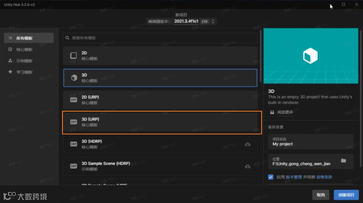Open the editor version 2021.3.4f1c1 dropdown
The width and height of the screenshot is (363, 203).
(181, 21)
